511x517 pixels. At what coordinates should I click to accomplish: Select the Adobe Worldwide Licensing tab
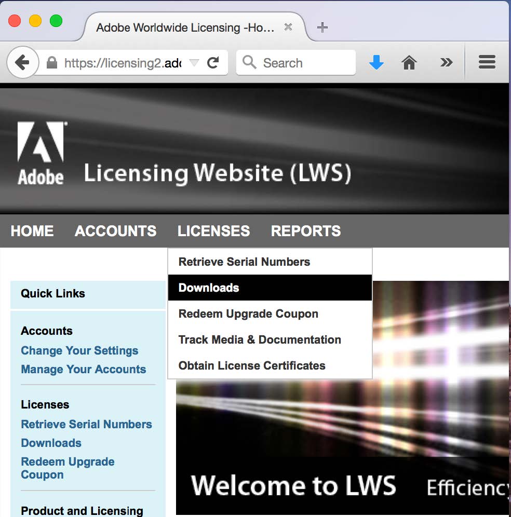click(x=195, y=27)
